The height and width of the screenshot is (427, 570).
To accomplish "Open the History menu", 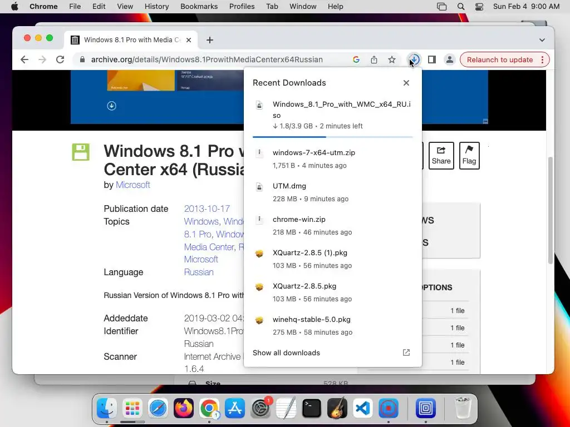I will point(156,7).
